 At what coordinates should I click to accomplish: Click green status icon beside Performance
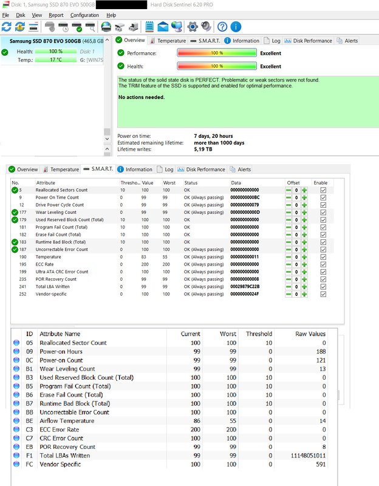[121, 53]
